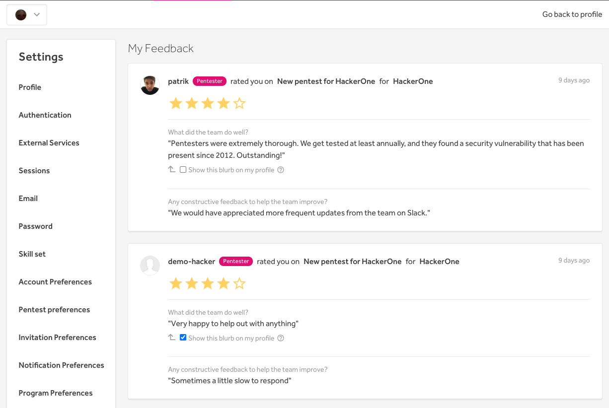The width and height of the screenshot is (609, 408).
Task: Open Authentication settings section
Action: pos(45,115)
